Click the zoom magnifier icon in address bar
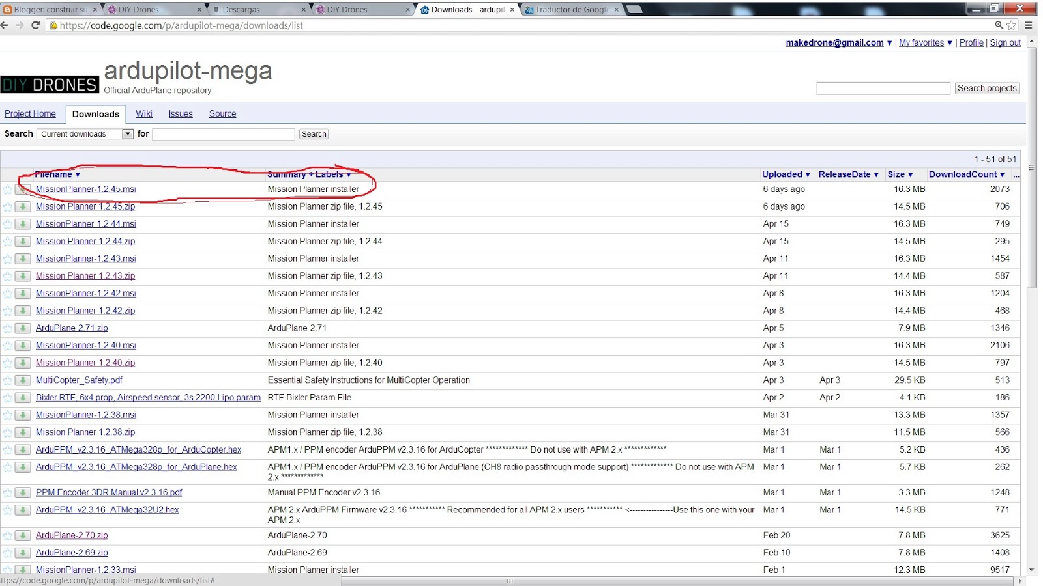 tap(999, 25)
